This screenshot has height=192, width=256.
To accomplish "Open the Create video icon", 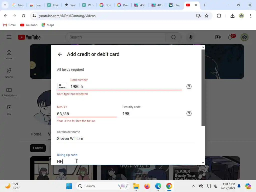I will (218, 37).
